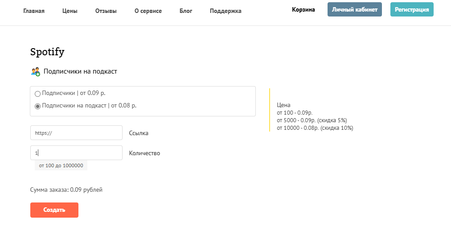Click the Личный кабинет button
Screen dimensions: 451x227
(355, 9)
